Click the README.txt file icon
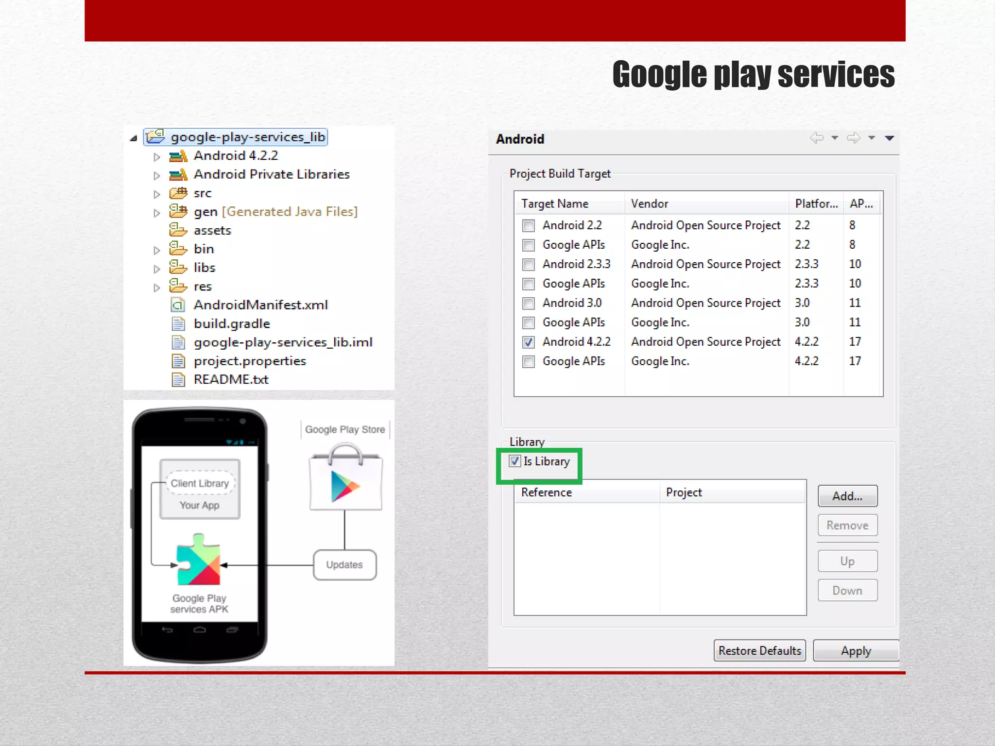 pos(178,380)
